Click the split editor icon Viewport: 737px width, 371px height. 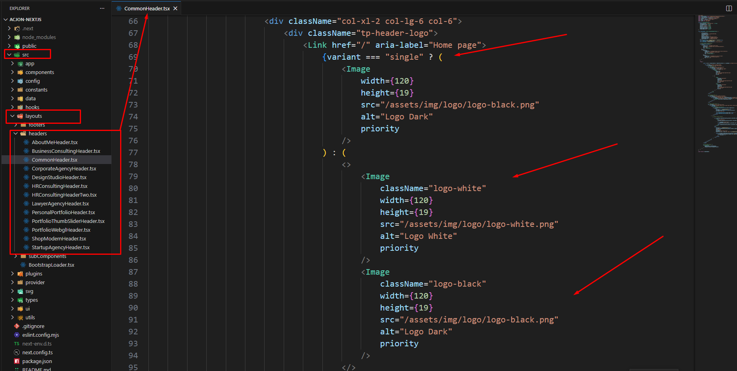click(x=729, y=8)
